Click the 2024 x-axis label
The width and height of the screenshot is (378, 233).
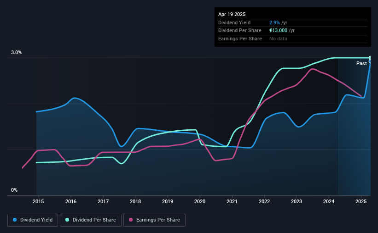329,201
